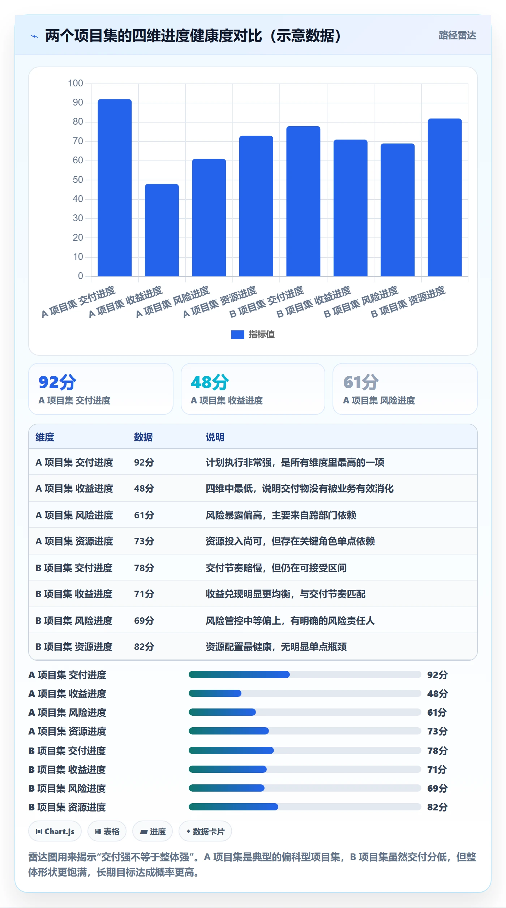Viewport: 506px width, 908px height.
Task: Click the 数据 table column header
Action: 143,437
